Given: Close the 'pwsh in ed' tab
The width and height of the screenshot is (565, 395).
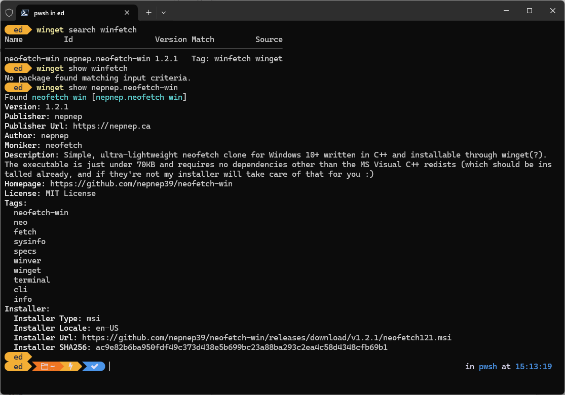Looking at the screenshot, I should [127, 12].
